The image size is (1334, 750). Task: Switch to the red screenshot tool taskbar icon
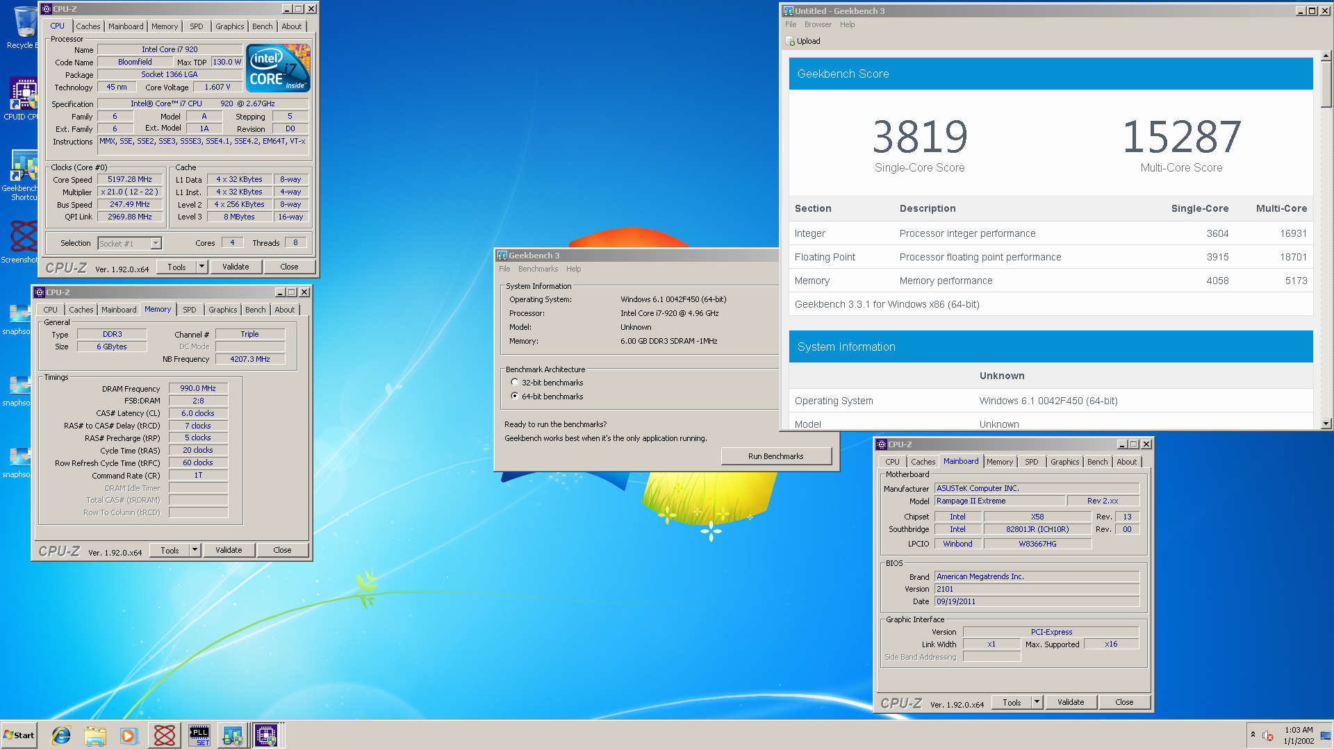click(165, 735)
